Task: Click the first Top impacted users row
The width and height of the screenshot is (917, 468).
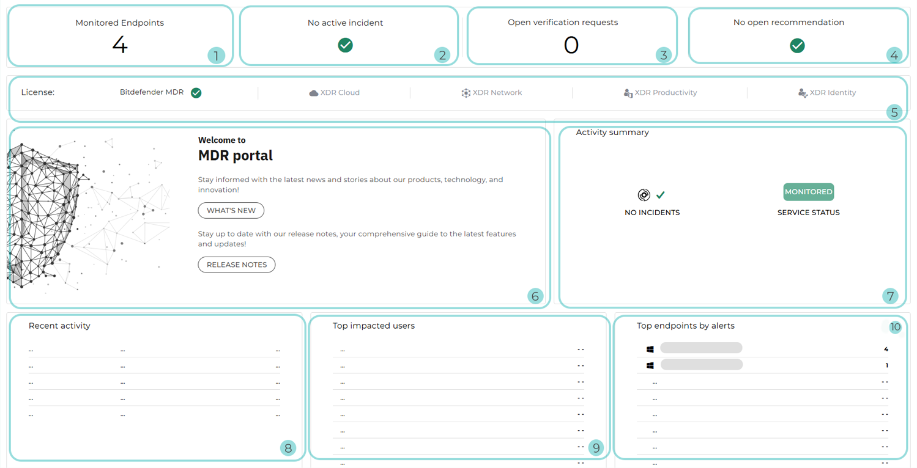Action: (458, 350)
